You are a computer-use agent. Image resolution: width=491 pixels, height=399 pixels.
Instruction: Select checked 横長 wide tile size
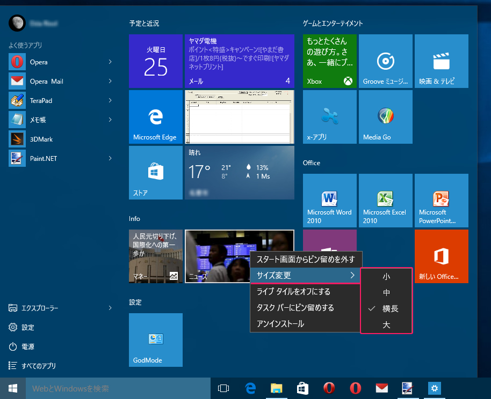point(386,308)
